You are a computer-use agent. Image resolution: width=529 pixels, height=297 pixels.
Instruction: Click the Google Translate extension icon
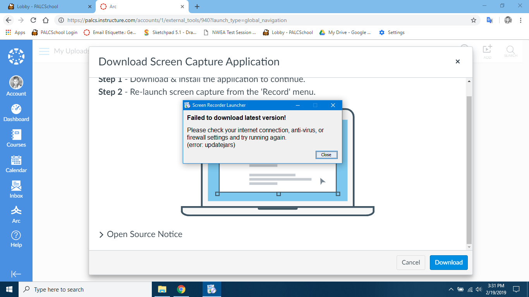point(490,20)
